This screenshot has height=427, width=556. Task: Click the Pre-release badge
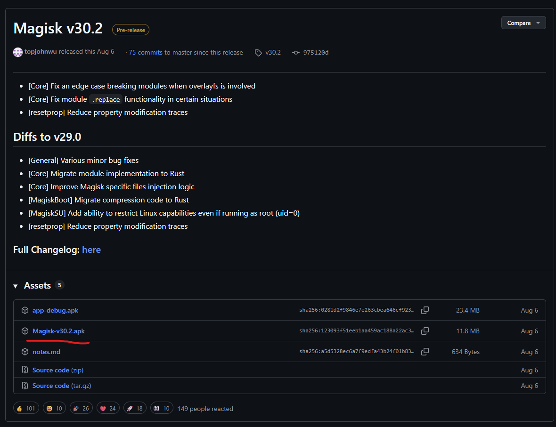(x=131, y=30)
